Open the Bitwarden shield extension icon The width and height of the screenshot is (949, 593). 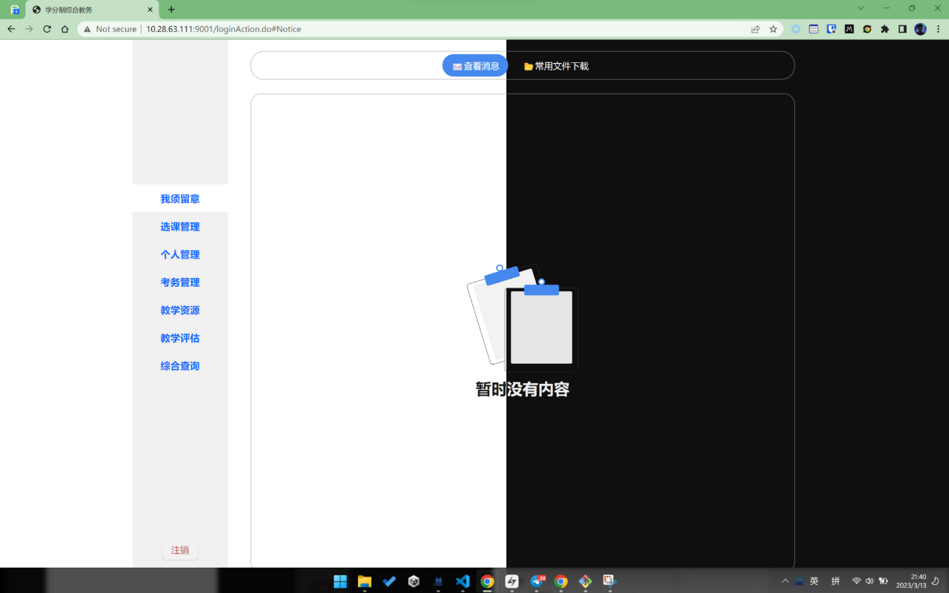pos(832,29)
